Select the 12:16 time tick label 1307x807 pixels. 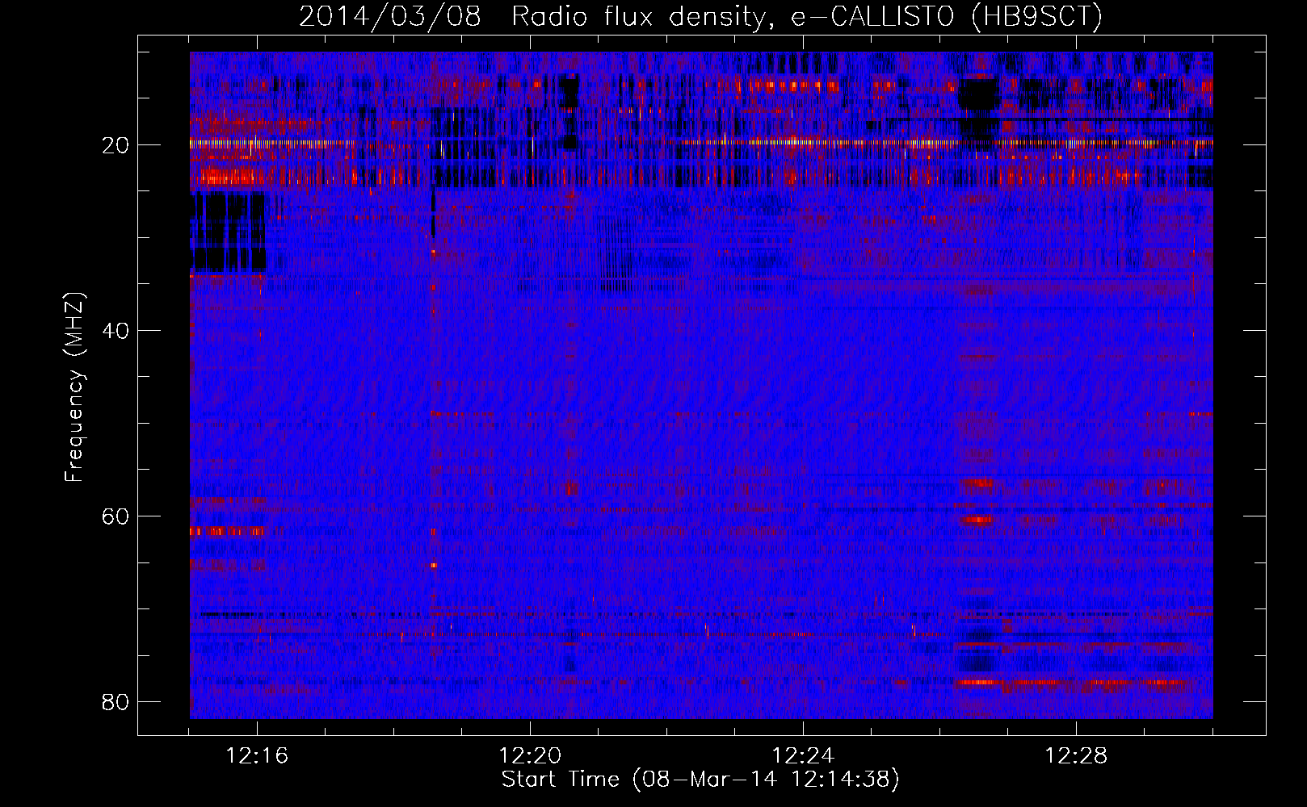tap(258, 756)
